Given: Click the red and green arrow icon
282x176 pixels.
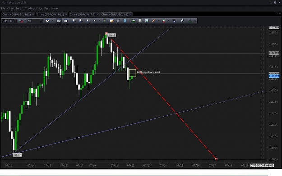Looking at the screenshot, I should coord(164,21).
